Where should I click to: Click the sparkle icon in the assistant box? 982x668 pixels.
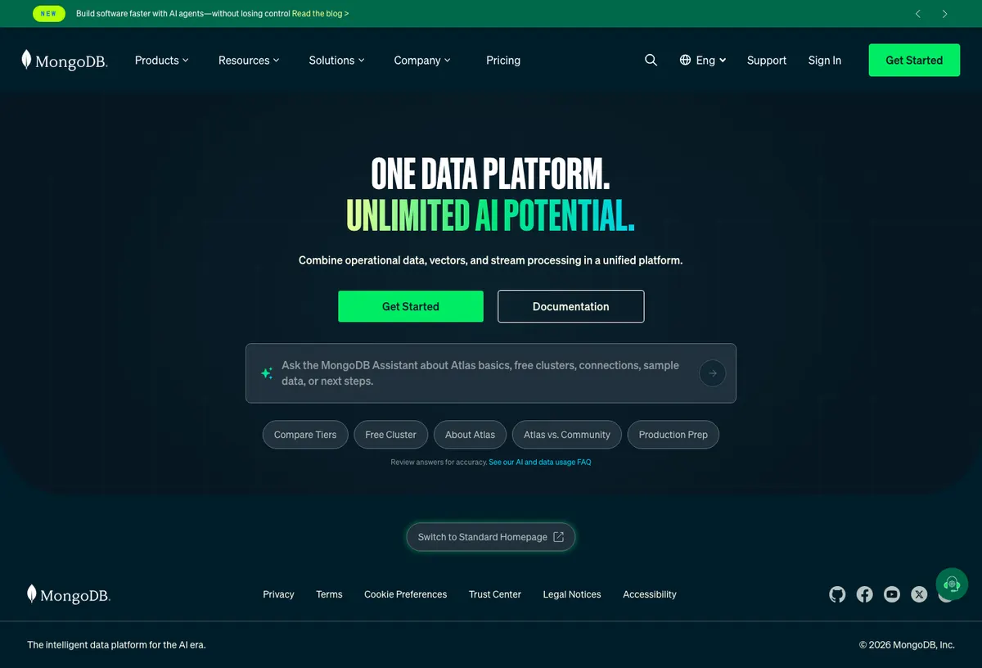click(x=266, y=373)
